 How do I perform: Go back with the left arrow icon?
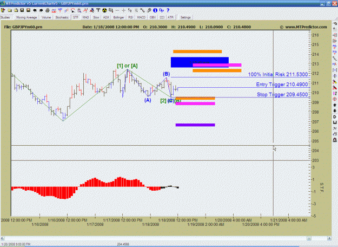click(35, 10)
